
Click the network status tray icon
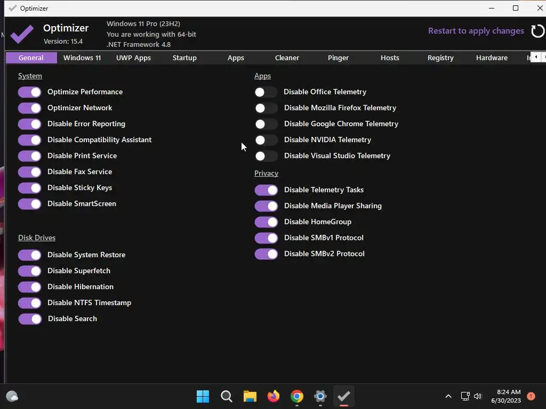click(x=465, y=396)
